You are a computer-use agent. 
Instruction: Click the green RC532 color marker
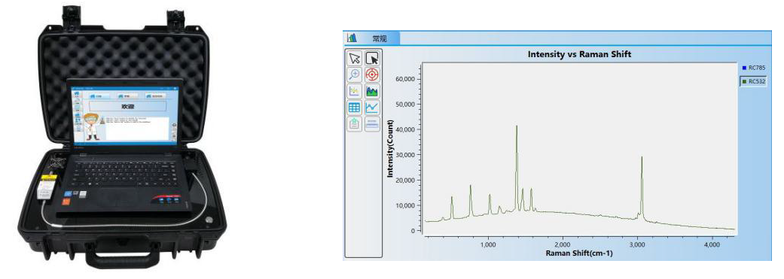[745, 81]
